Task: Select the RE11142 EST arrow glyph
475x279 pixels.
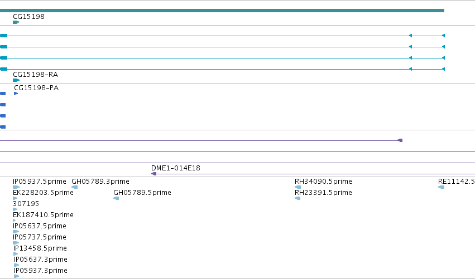Action: pos(442,187)
